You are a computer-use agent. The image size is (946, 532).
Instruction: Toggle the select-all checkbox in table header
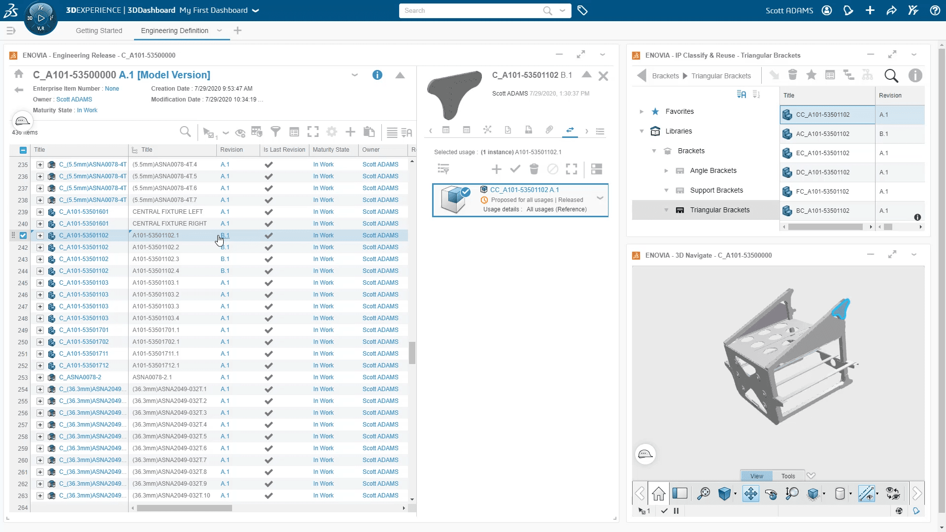(23, 150)
